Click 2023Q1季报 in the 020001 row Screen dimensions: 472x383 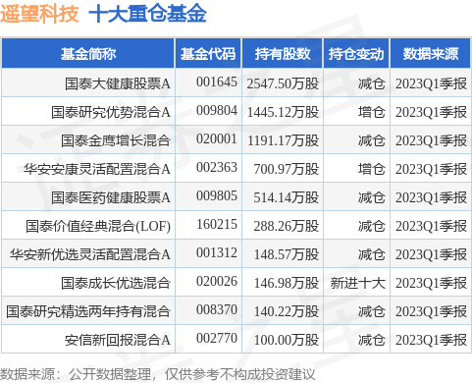pos(431,140)
